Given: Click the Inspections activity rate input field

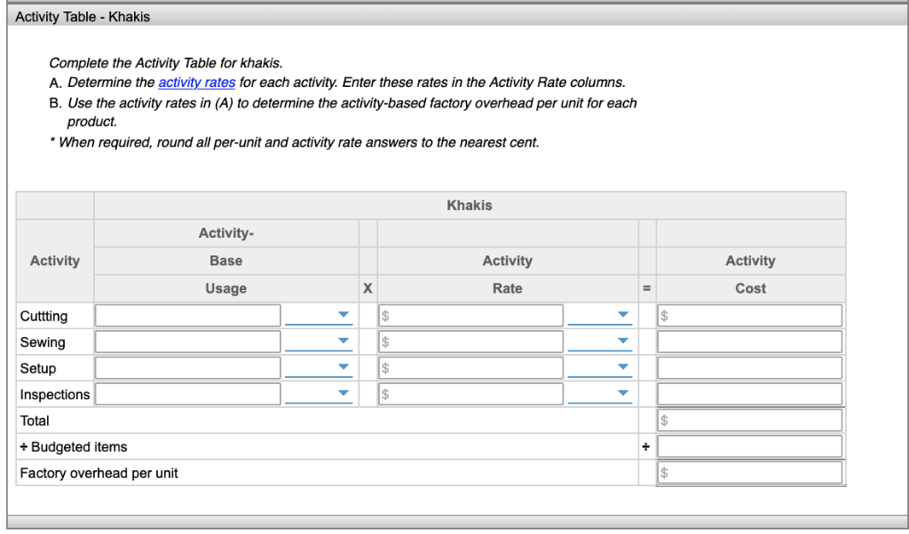Looking at the screenshot, I should pyautogui.click(x=470, y=394).
